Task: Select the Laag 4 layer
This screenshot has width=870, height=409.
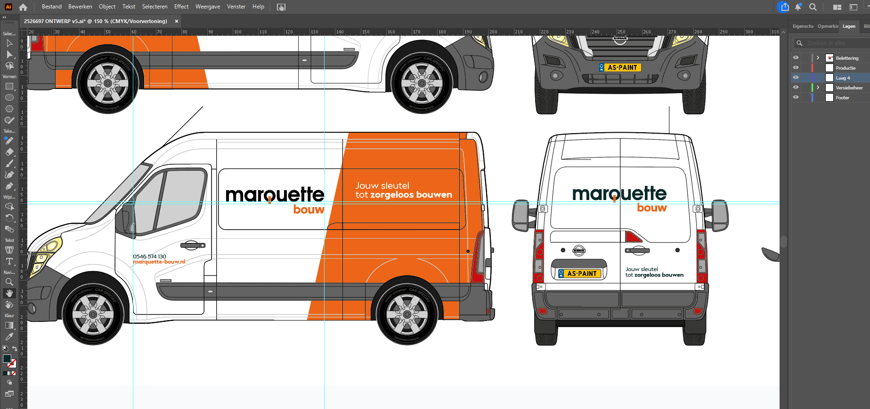Action: click(x=843, y=78)
